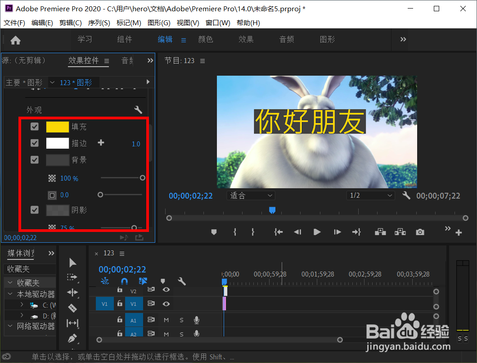Switch to 颜色 workspace tab
Image resolution: width=477 pixels, height=363 pixels.
[205, 39]
